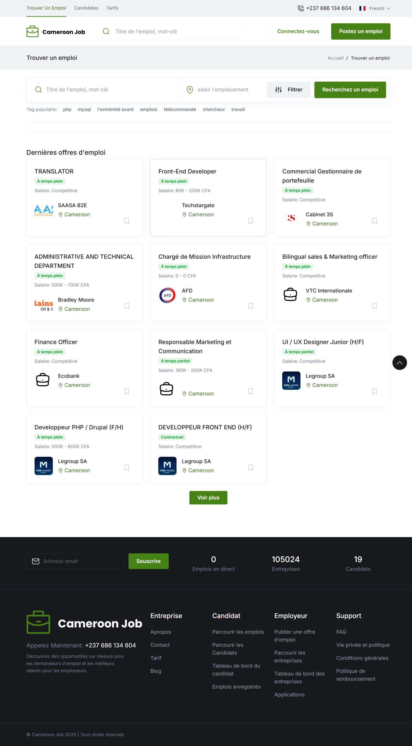Focus the Adresse email newsletter field

(79, 561)
